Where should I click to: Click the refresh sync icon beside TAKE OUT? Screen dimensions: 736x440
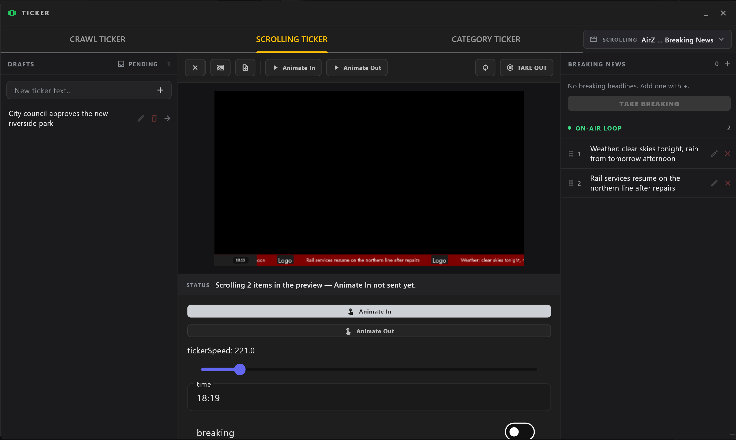tap(485, 68)
